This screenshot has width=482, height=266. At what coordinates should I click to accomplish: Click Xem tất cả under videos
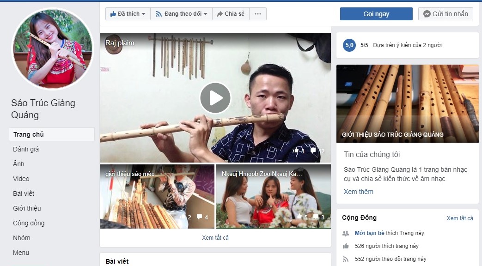pyautogui.click(x=215, y=238)
